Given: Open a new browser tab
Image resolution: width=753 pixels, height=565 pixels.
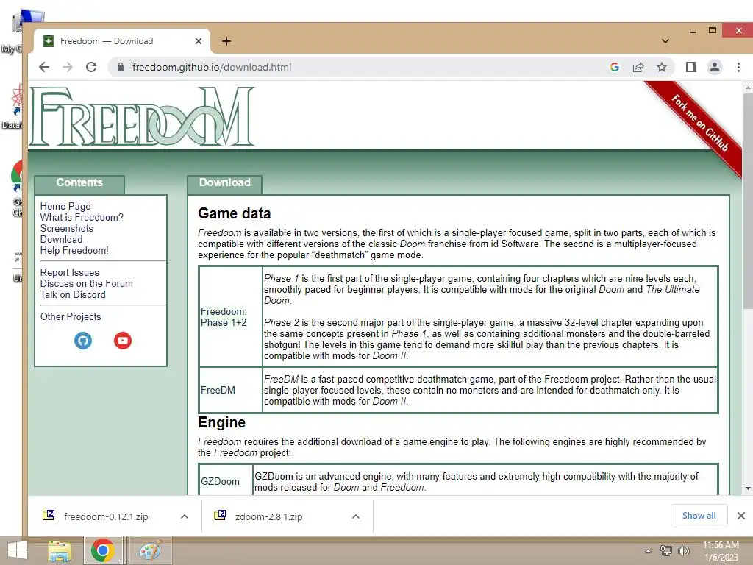Looking at the screenshot, I should [x=226, y=41].
